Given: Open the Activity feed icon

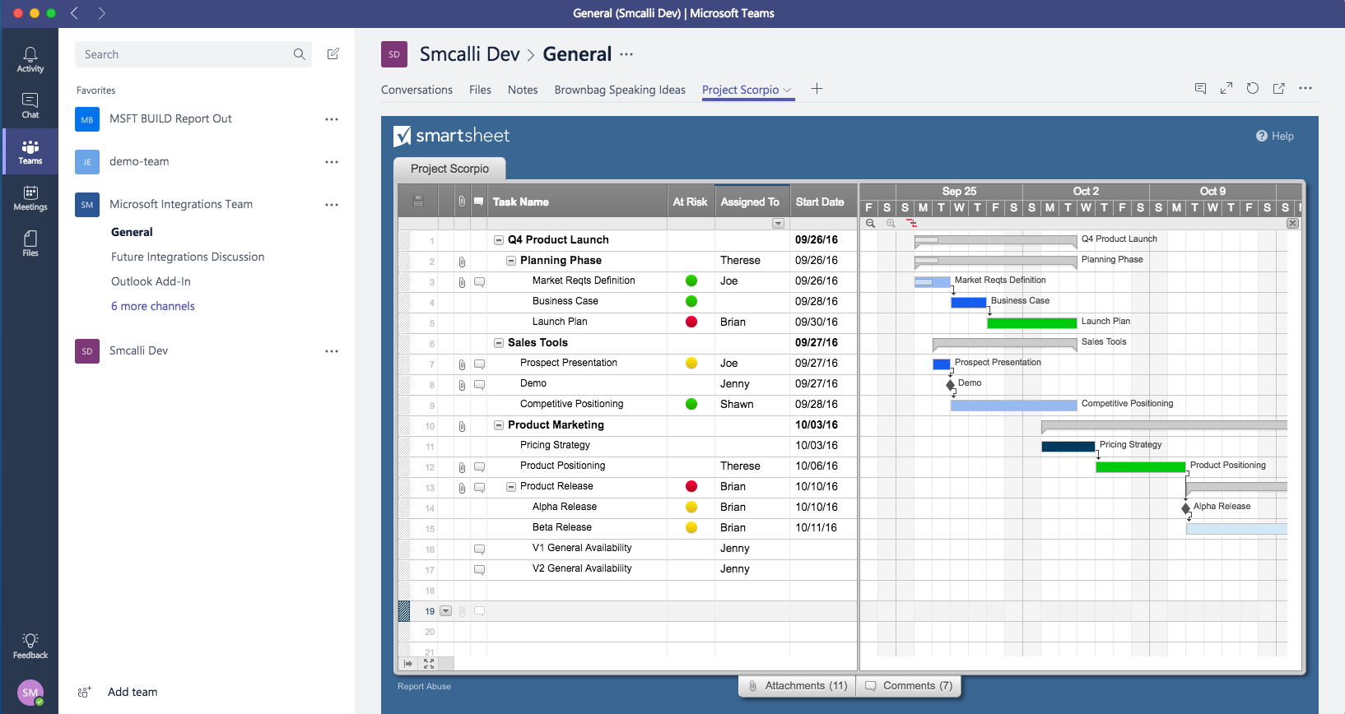Looking at the screenshot, I should (30, 59).
